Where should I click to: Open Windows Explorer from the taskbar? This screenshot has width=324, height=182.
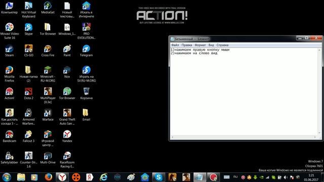[x=21, y=177]
